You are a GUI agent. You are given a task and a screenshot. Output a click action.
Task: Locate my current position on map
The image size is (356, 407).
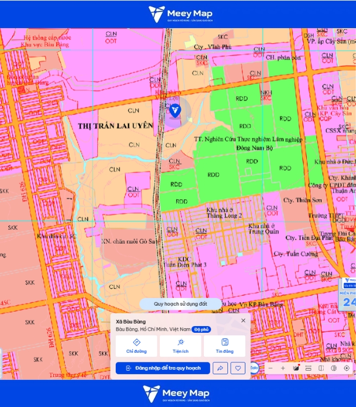[347, 368]
